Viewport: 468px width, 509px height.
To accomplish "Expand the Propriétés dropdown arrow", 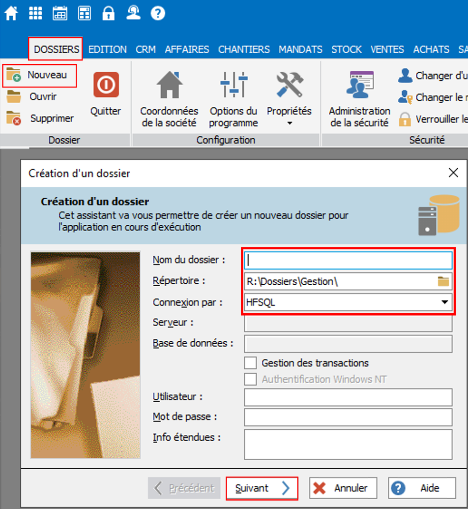I will coord(290,123).
